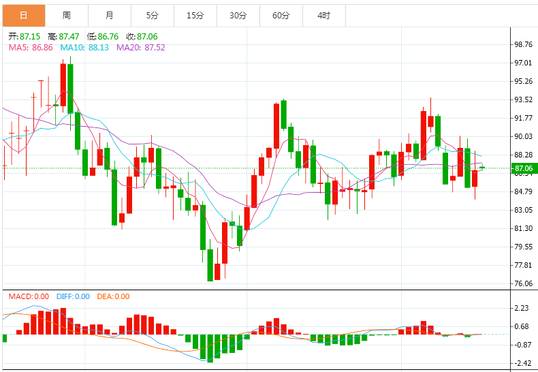Click the green 87.06 current price tag
This screenshot has width=538, height=372.
tap(524, 168)
